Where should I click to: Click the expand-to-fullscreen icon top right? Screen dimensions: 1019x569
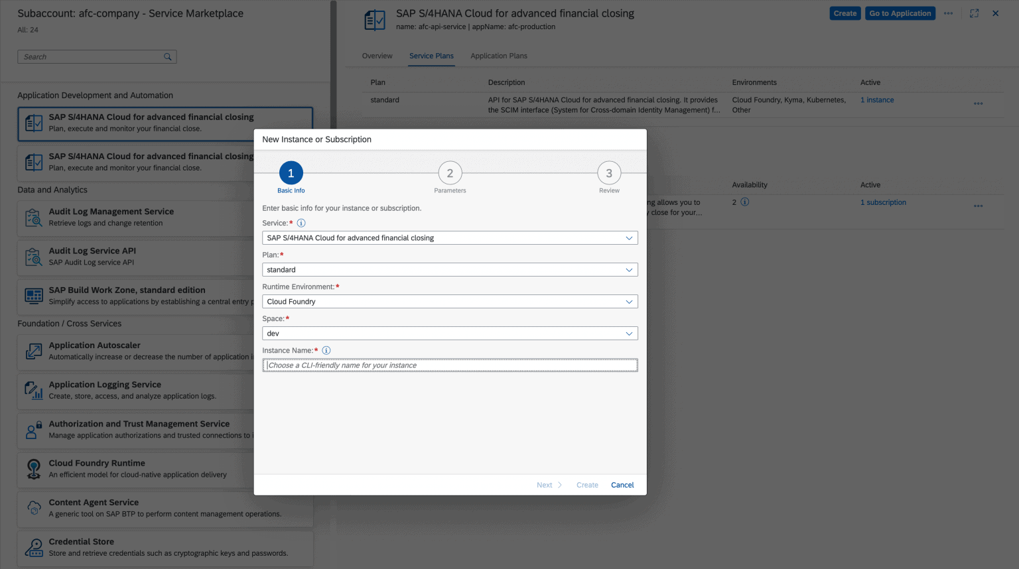click(974, 13)
